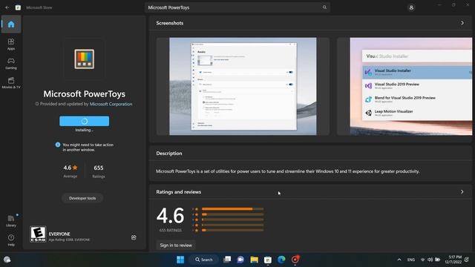
Task: Open Movies & TV in the sidebar
Action: click(11, 83)
